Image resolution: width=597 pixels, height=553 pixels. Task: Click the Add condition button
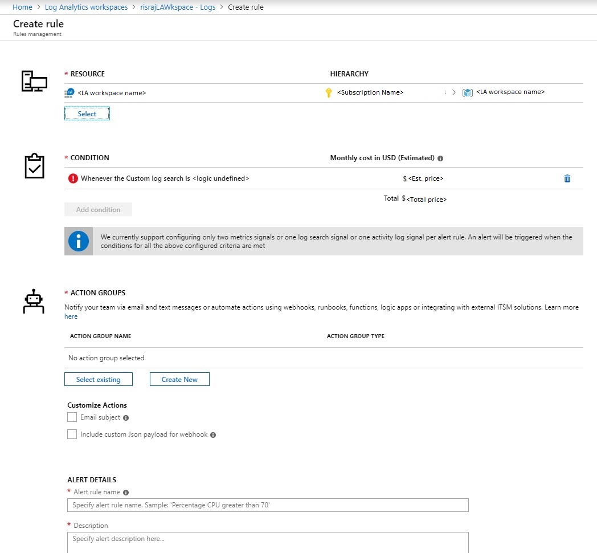tap(98, 209)
